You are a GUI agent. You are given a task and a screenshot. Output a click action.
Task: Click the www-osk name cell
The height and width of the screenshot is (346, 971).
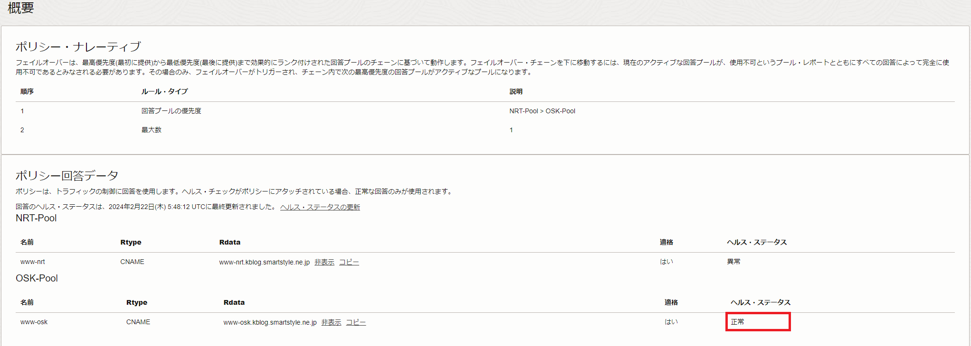[x=34, y=322]
